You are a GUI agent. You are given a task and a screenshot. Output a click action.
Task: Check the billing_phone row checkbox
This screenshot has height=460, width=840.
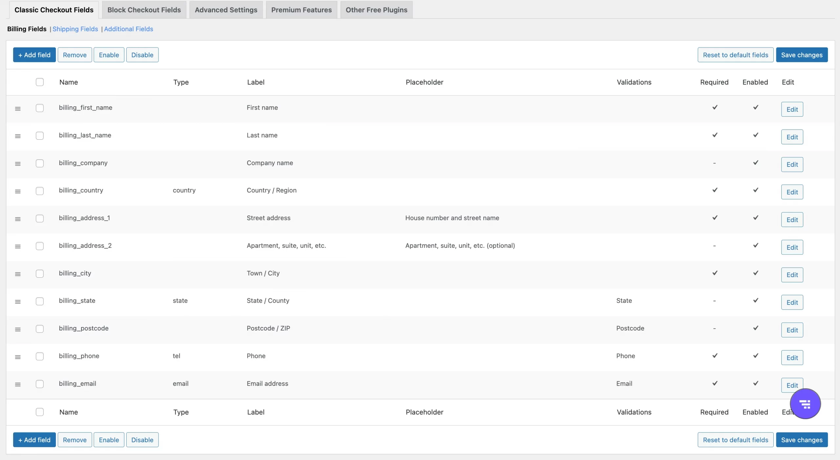pos(40,356)
